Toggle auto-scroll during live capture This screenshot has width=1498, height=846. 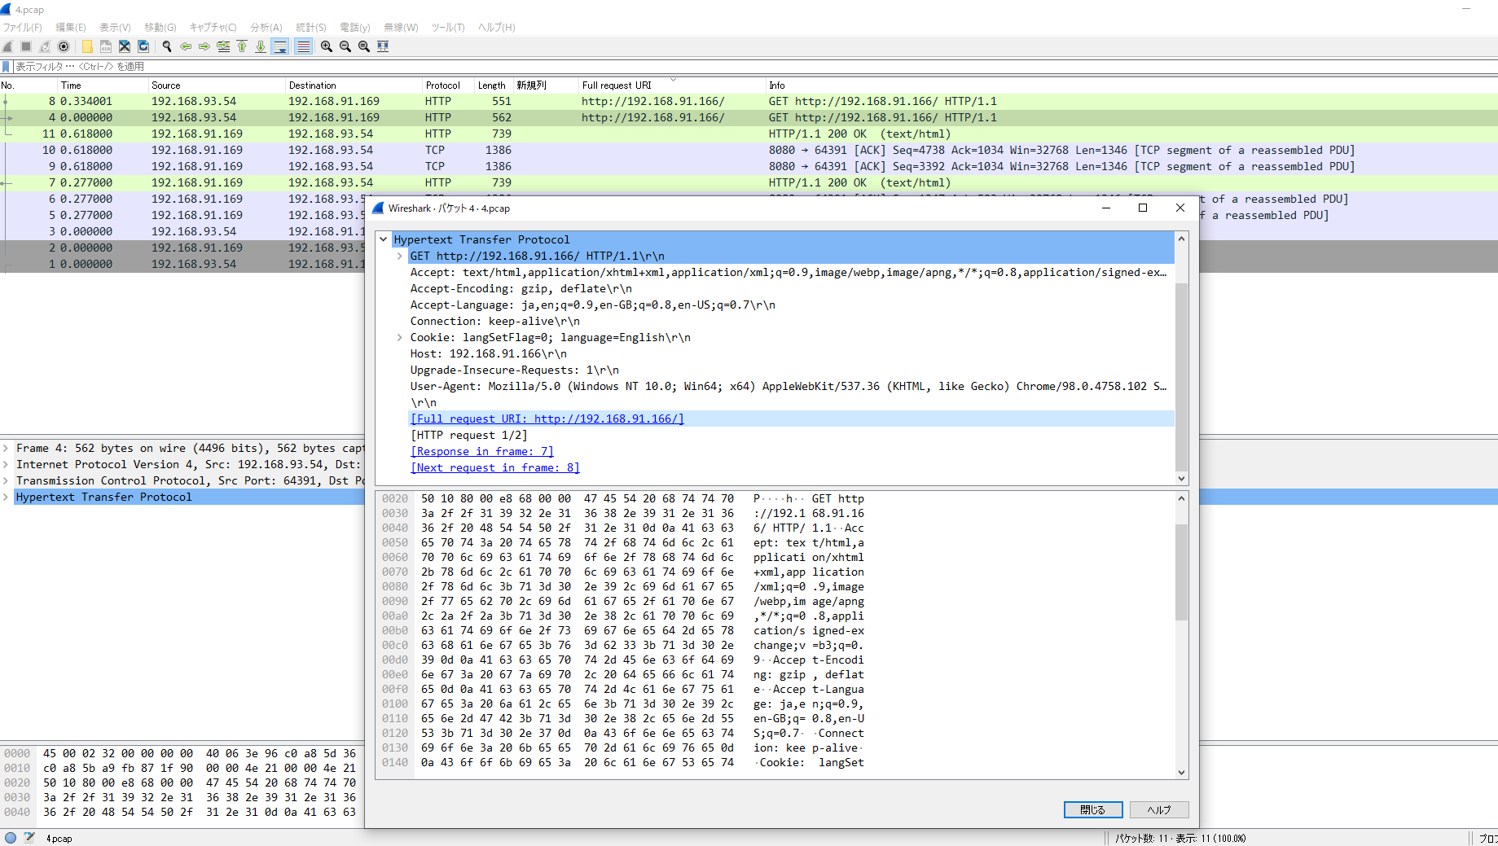[280, 46]
